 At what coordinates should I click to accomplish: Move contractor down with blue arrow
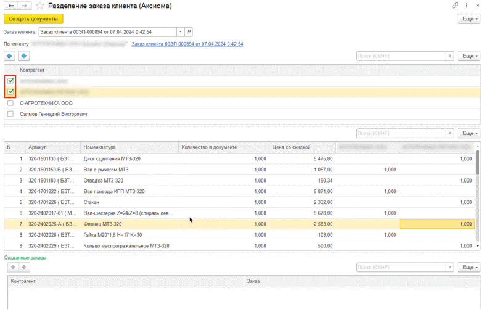coord(23,56)
